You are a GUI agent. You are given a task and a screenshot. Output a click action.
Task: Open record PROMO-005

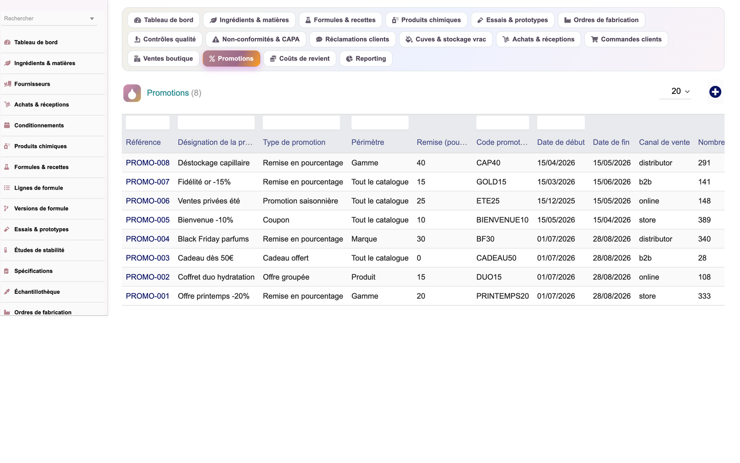pyautogui.click(x=147, y=220)
